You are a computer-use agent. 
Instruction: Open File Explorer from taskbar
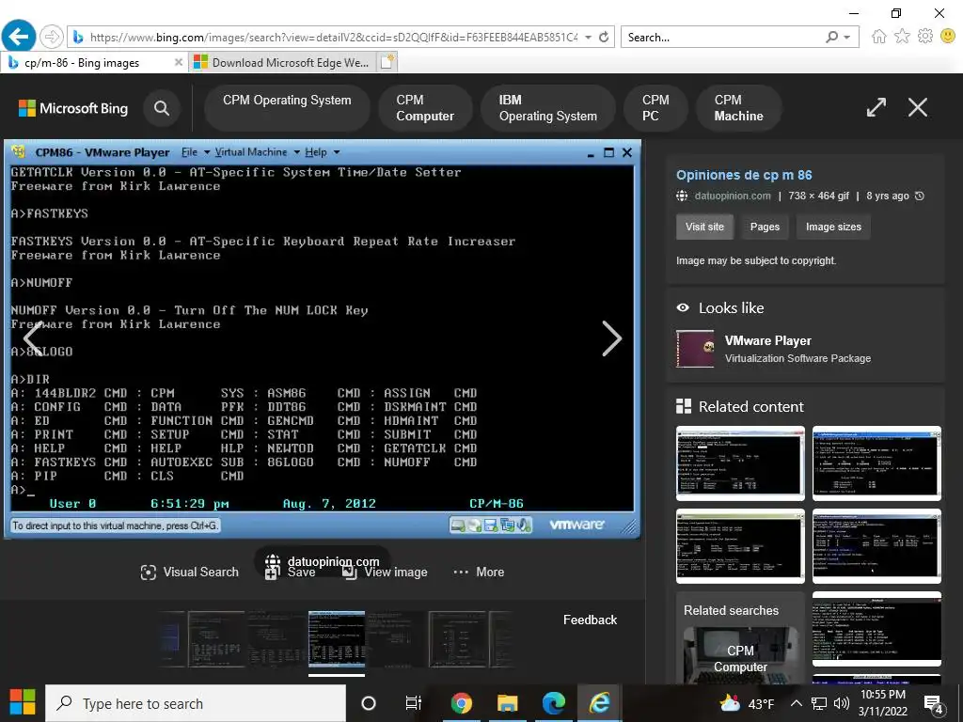click(507, 703)
